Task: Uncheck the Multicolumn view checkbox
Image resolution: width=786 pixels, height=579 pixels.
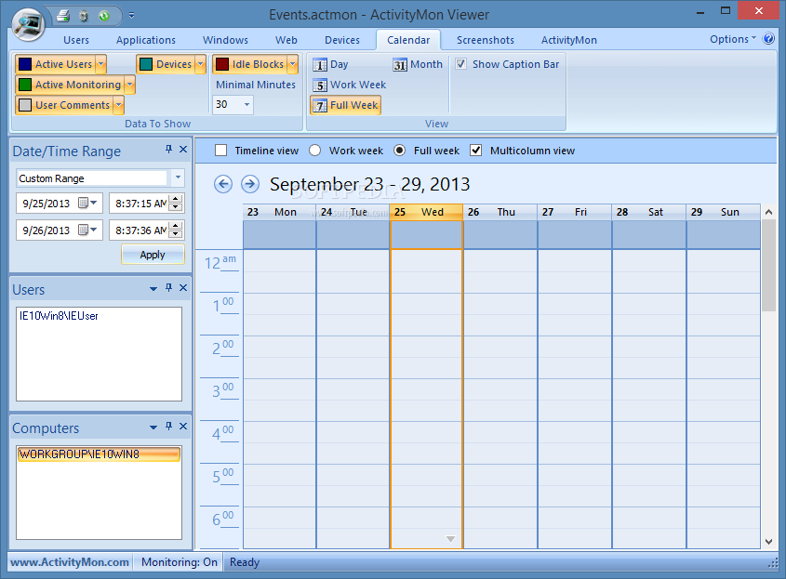Action: click(x=475, y=151)
